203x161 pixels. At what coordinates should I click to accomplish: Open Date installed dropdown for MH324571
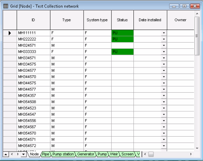tap(164, 45)
